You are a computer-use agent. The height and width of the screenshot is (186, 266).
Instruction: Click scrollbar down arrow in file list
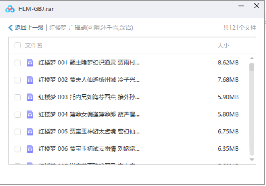pyautogui.click(x=252, y=159)
